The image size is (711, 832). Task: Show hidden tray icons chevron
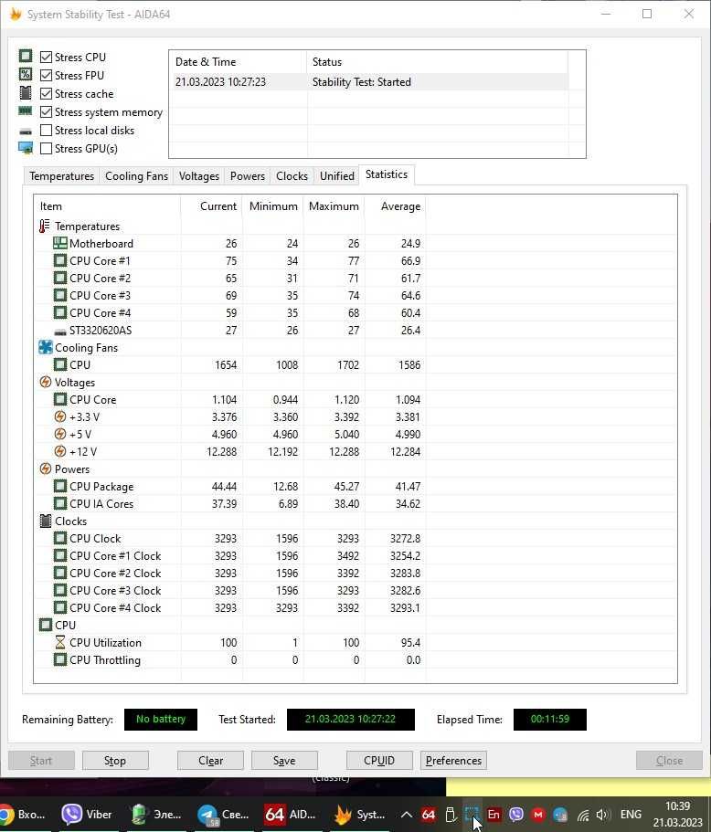(x=406, y=815)
